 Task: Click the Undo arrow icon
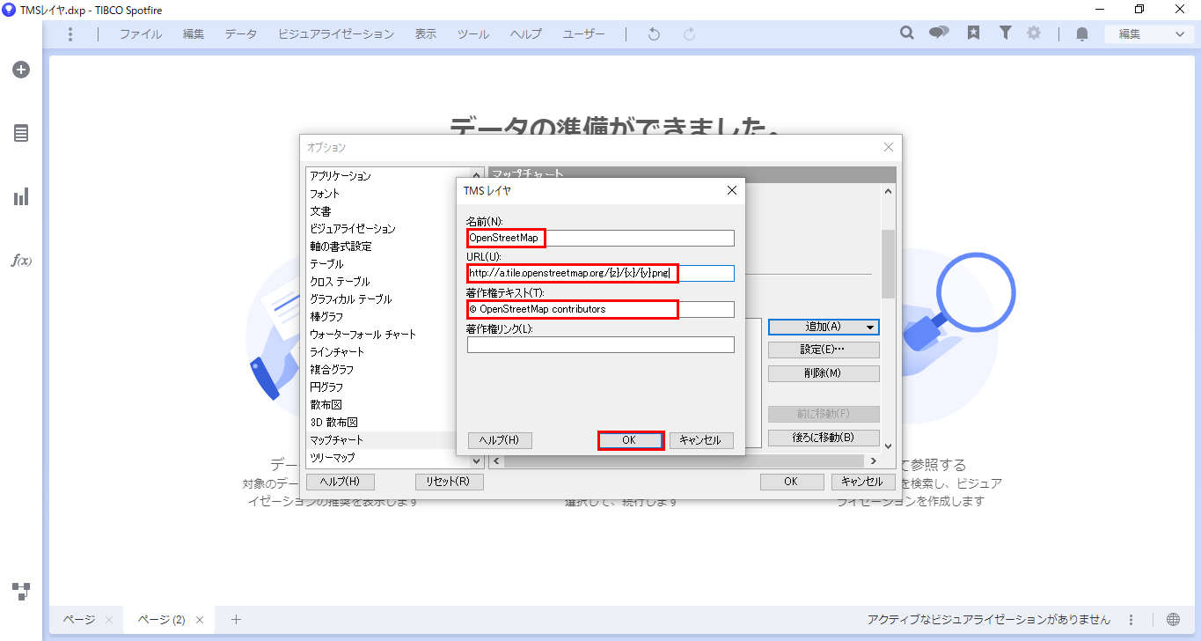(654, 34)
